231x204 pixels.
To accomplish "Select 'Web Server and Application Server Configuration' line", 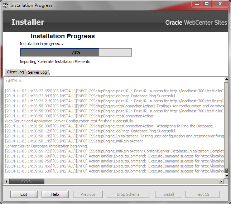I will click(x=69, y=121).
